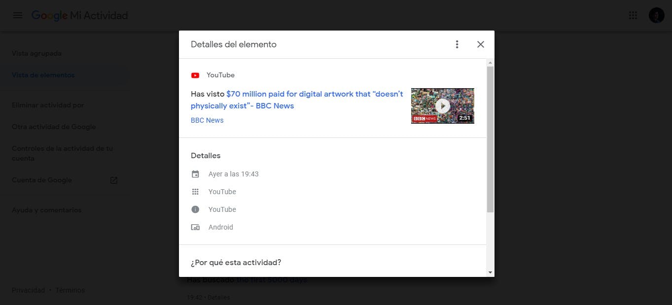Select Vista de elementos in the sidebar
672x305 pixels.
tap(43, 75)
